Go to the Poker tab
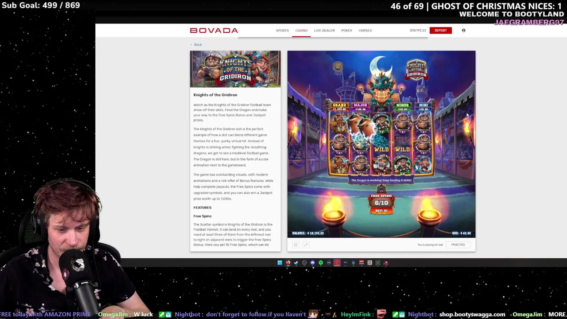 tap(346, 31)
